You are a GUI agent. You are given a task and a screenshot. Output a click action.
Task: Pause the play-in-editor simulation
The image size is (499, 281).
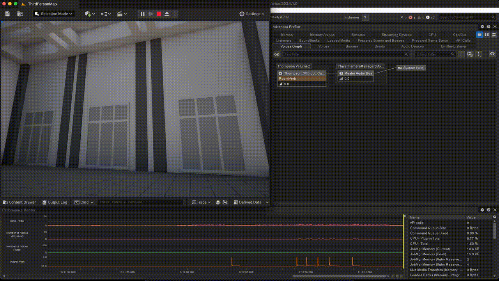(x=143, y=14)
